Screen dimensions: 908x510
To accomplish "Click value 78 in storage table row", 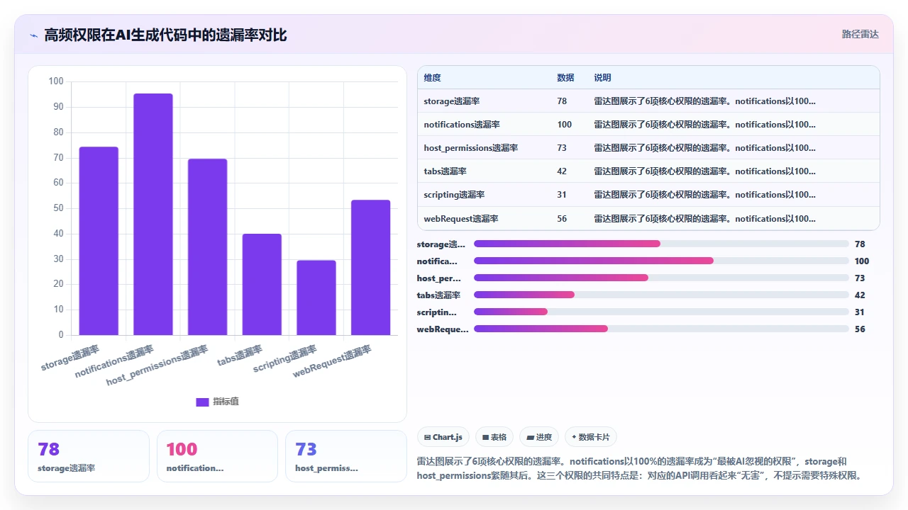I will point(562,101).
